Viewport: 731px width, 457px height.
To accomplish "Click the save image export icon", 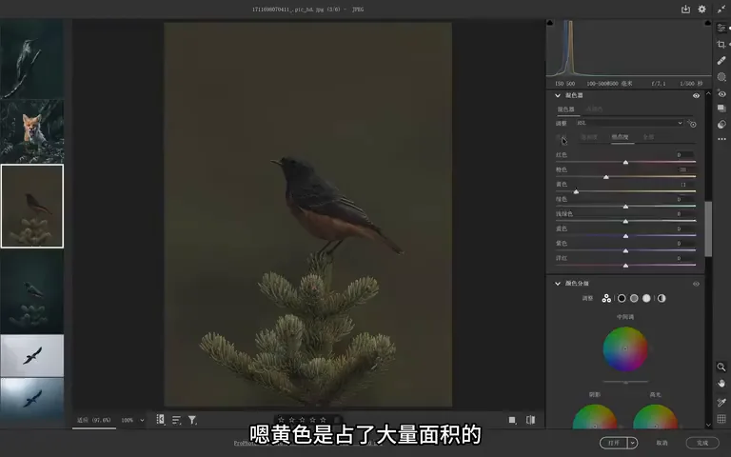I will (x=685, y=9).
